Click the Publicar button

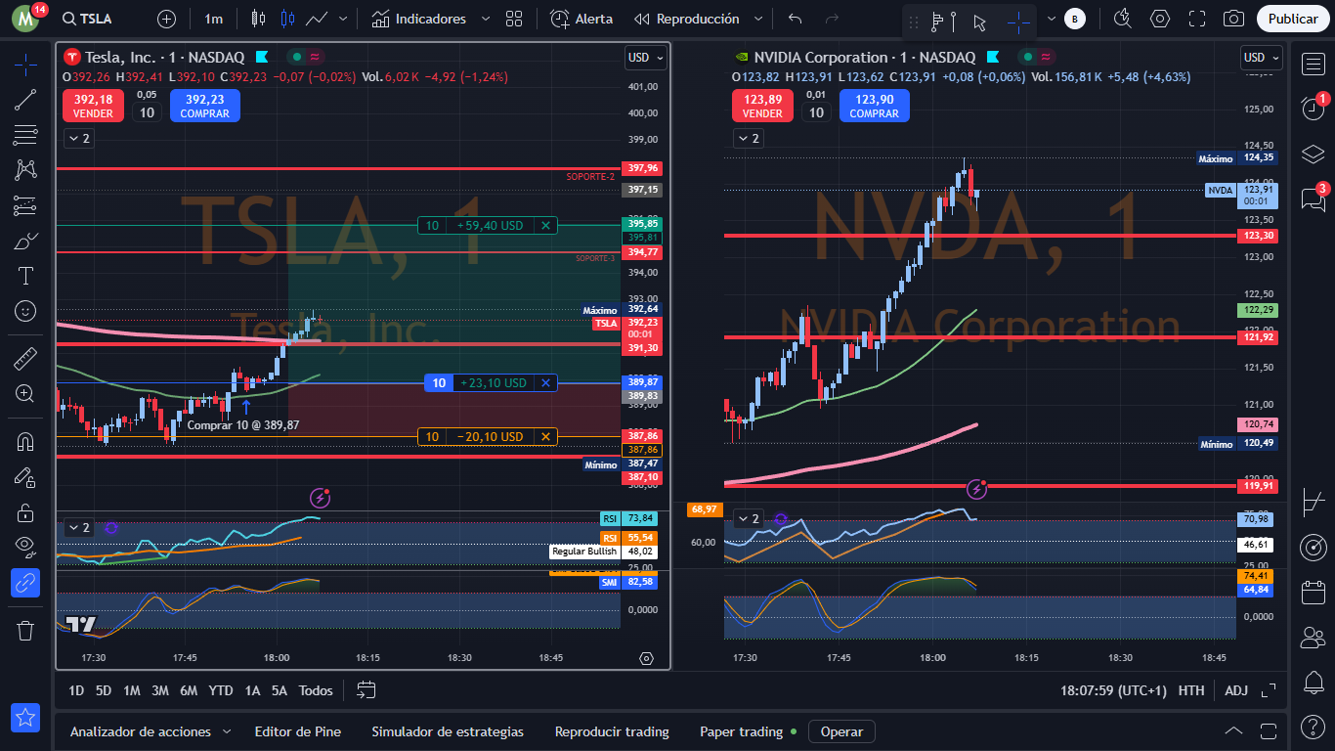click(x=1293, y=19)
